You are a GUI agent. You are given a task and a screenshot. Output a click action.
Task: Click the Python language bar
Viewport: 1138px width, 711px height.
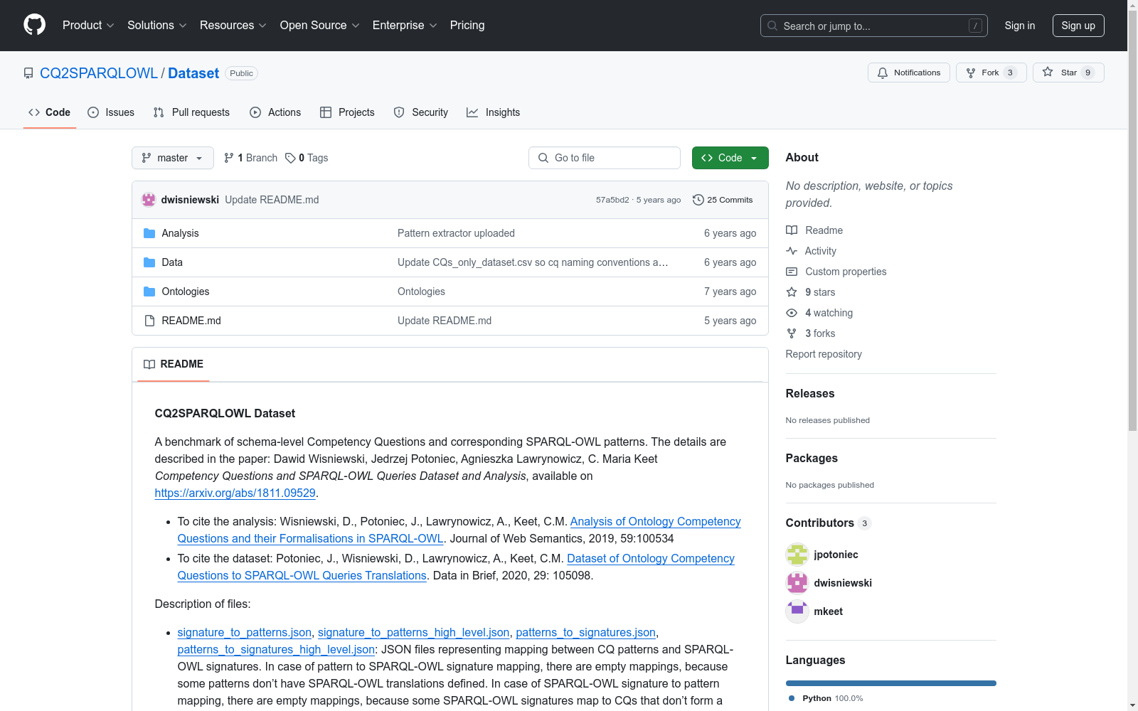[x=891, y=683]
